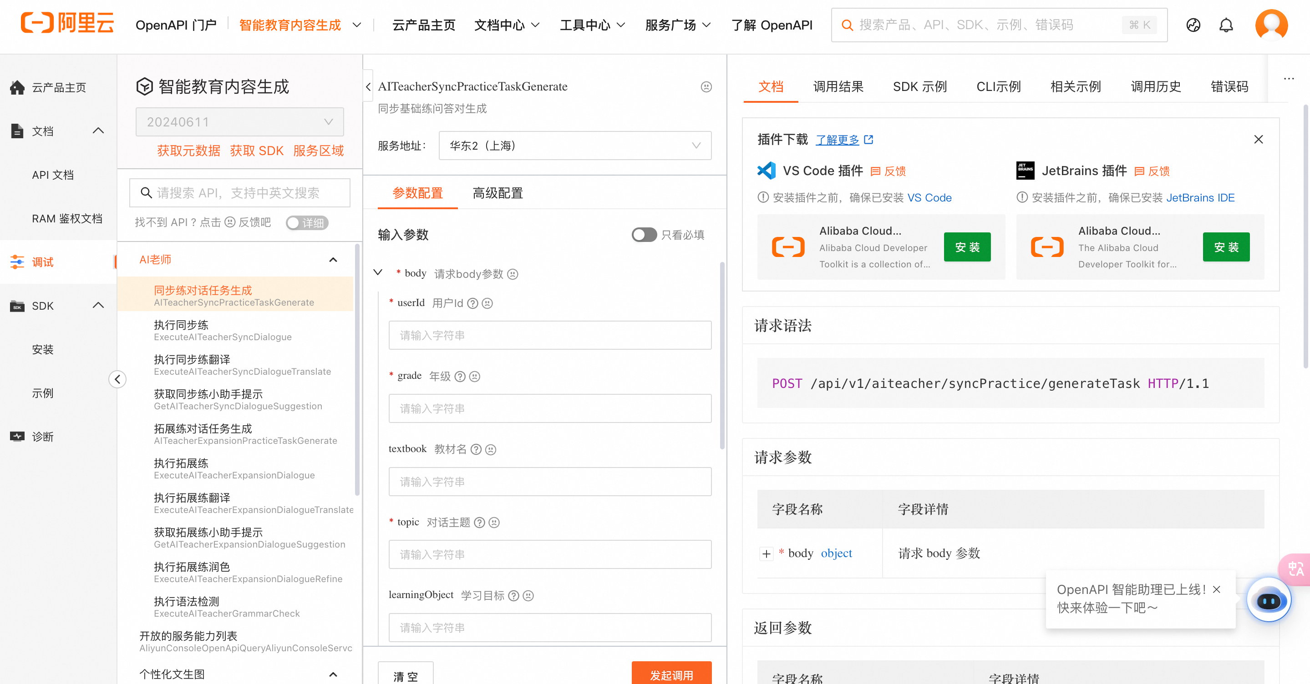Image resolution: width=1310 pixels, height=684 pixels.
Task: Toggle the 只看必填 switch
Action: point(644,235)
